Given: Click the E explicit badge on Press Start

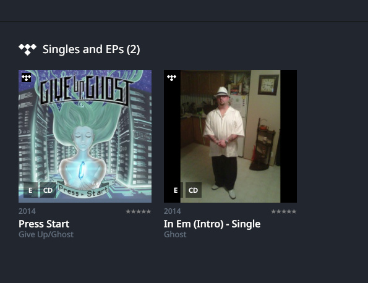Looking at the screenshot, I should click(x=30, y=190).
